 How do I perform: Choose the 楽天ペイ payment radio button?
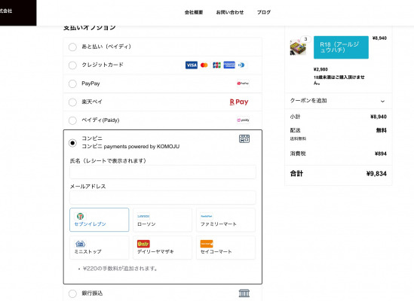(x=72, y=102)
